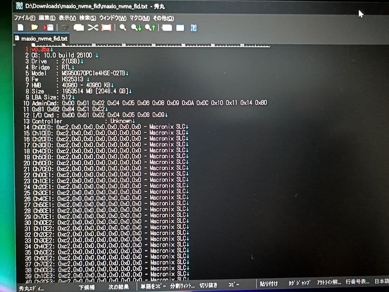Open the 検索(S) menu
389x292 pixels.
(x=88, y=18)
